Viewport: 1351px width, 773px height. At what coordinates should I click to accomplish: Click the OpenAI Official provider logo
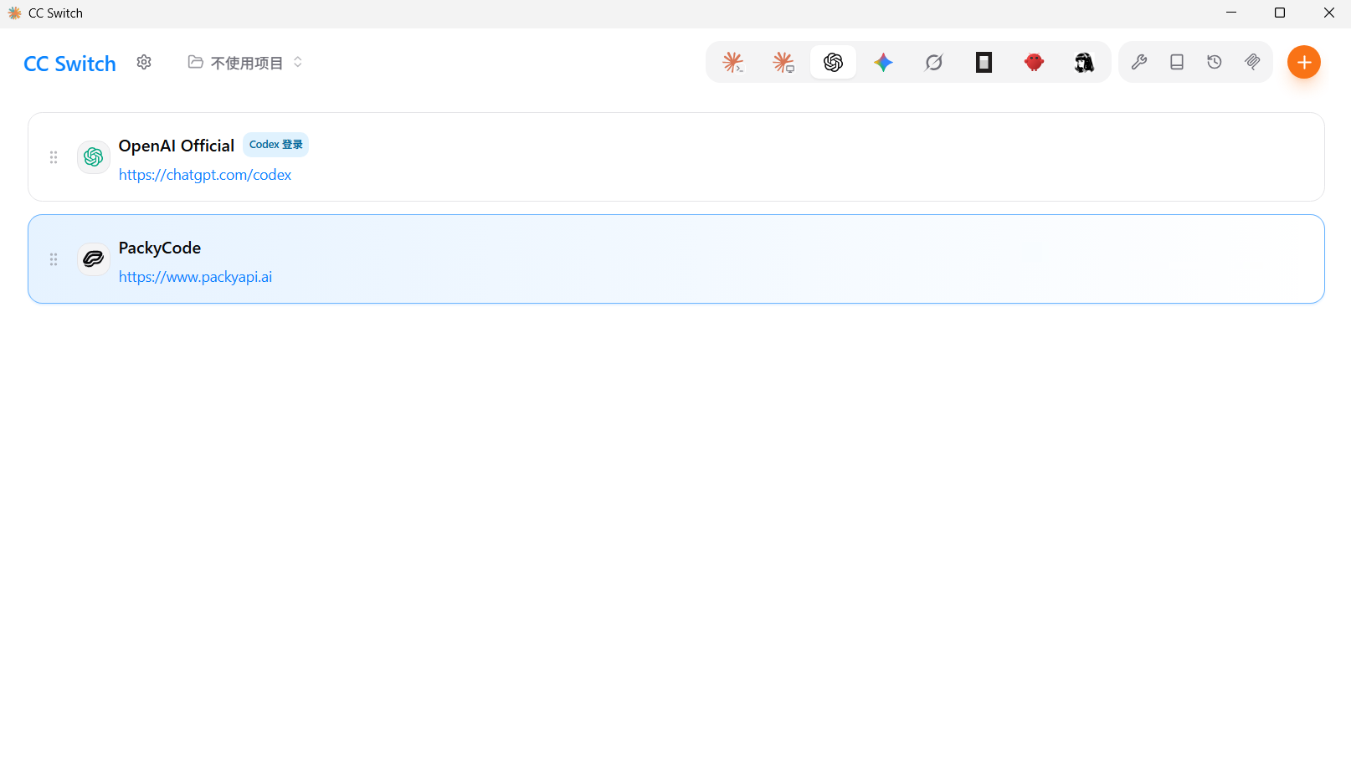(x=94, y=157)
